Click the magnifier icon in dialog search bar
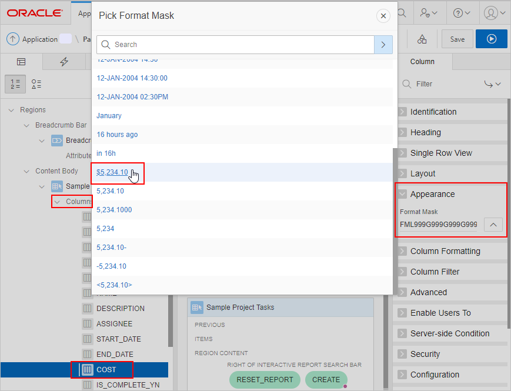The image size is (511, 391). (105, 44)
